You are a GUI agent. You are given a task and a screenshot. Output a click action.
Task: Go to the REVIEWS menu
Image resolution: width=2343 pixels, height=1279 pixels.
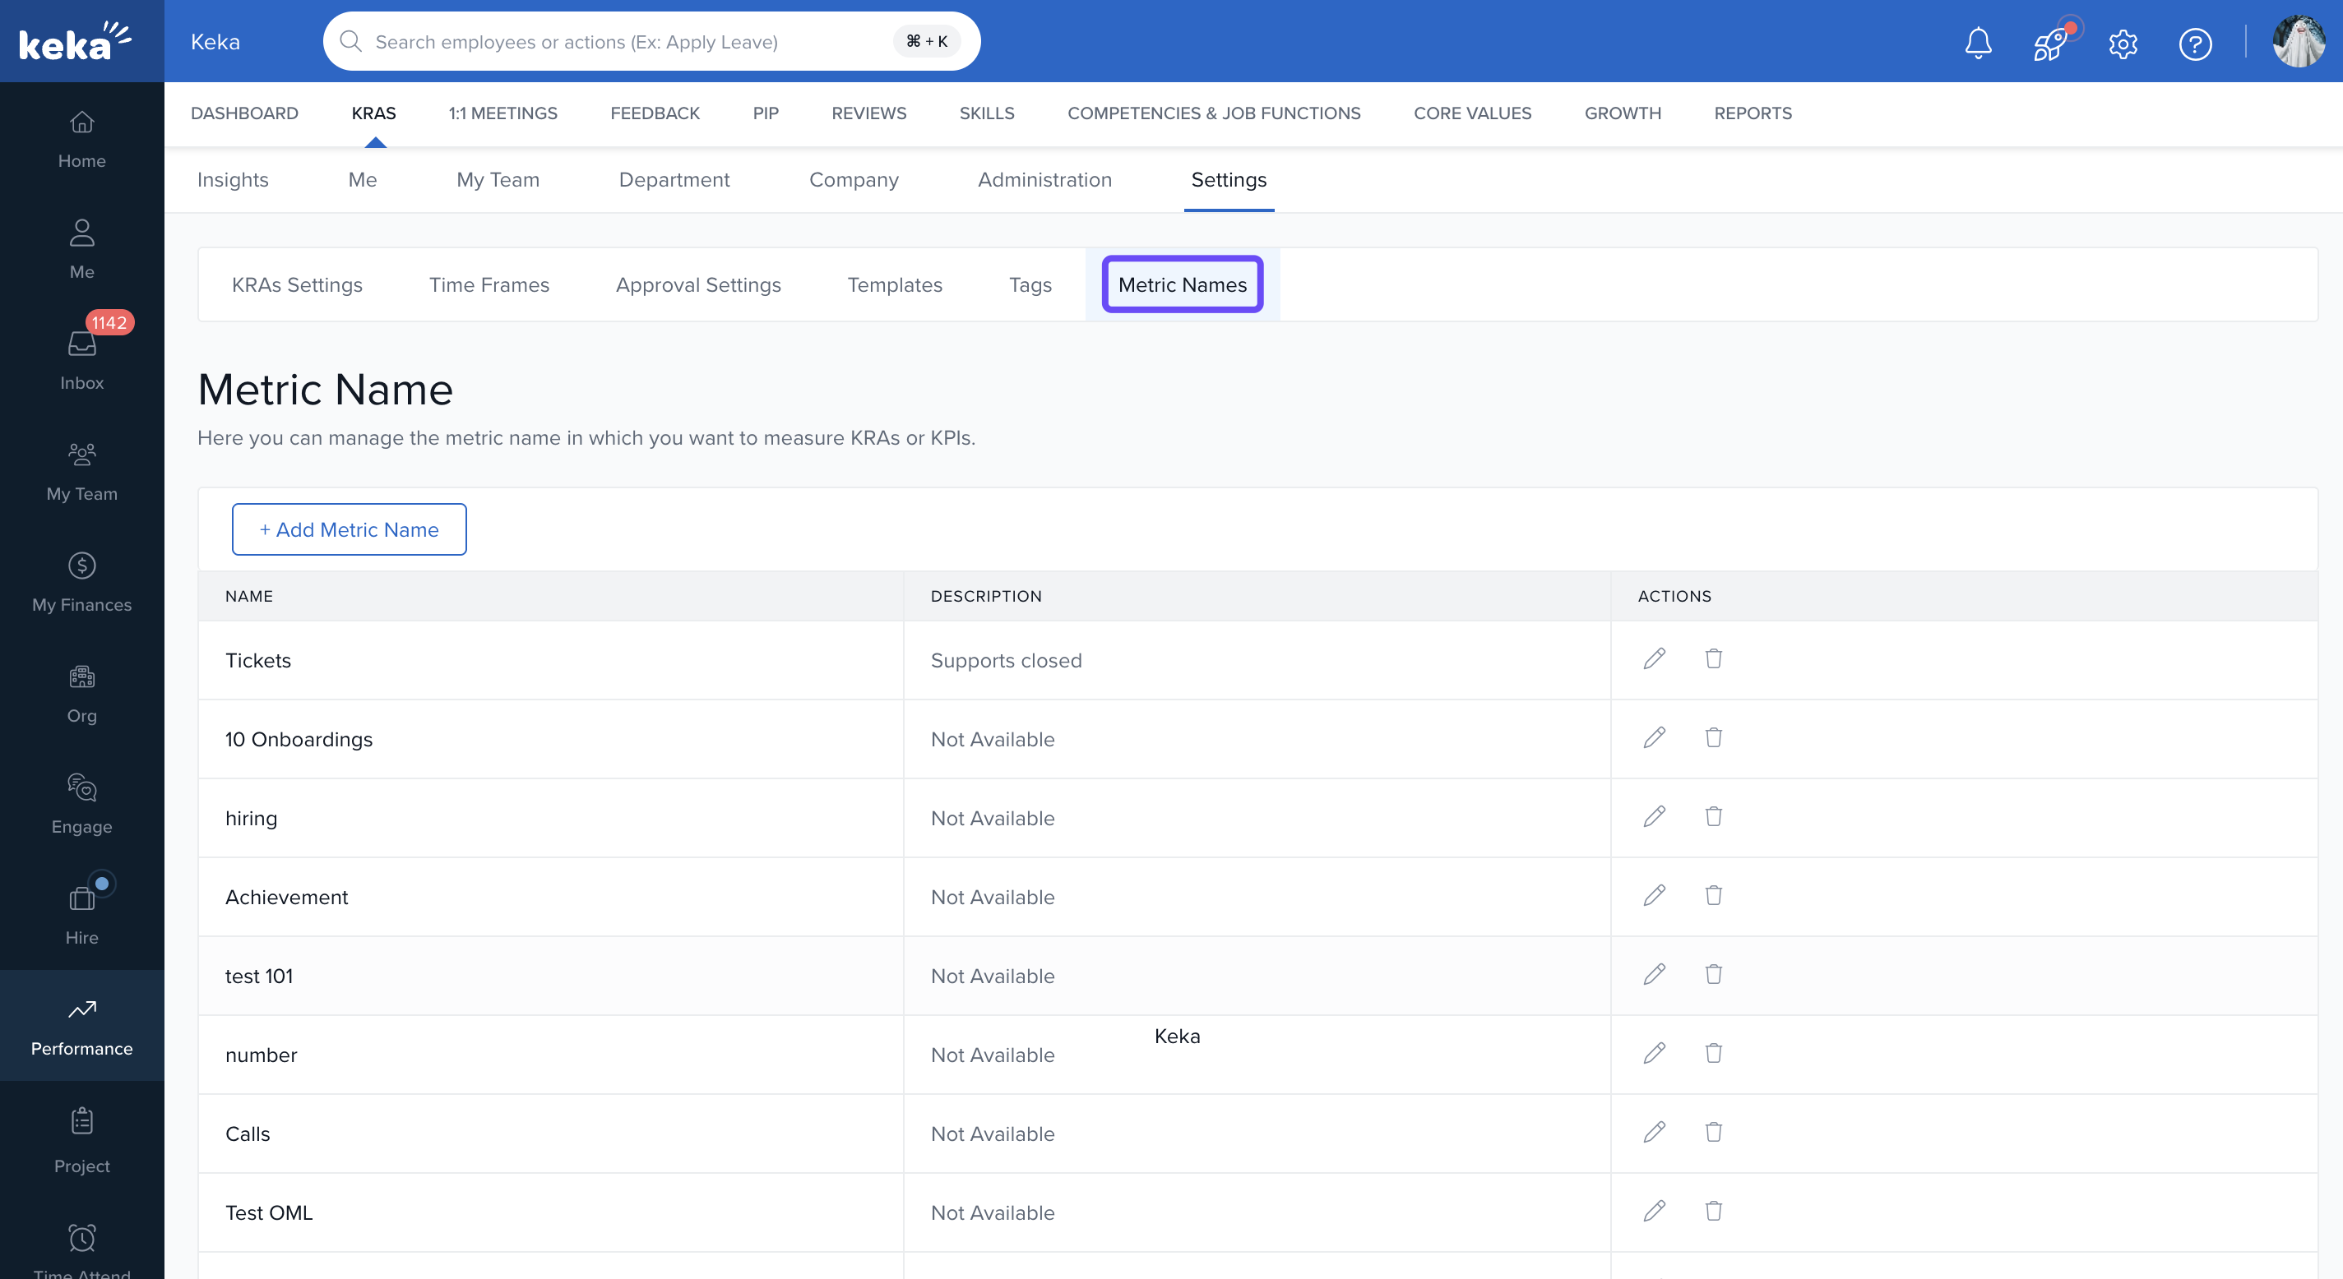[868, 113]
